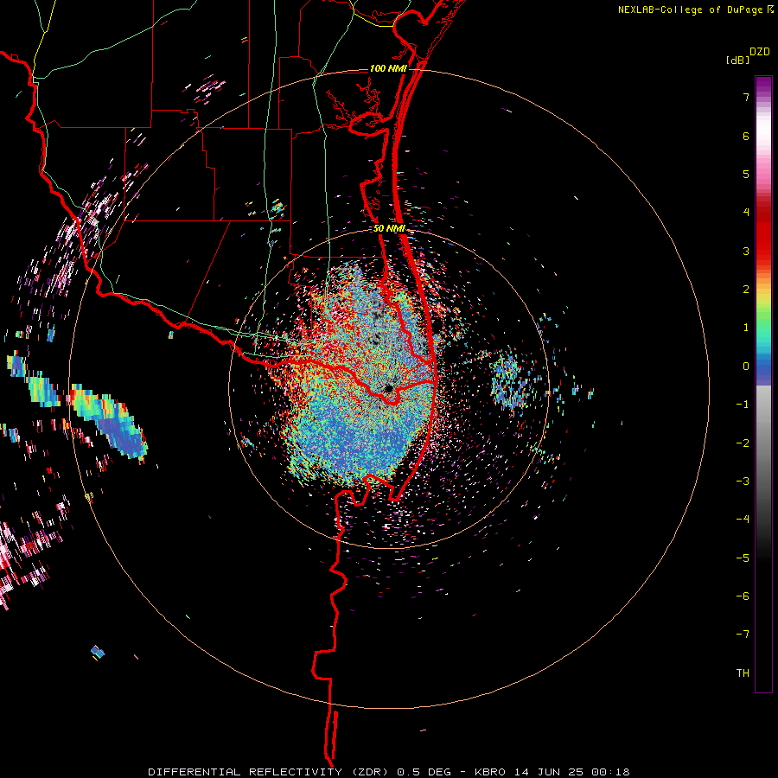Click the 0 value on color scale
Viewport: 778px width, 778px height.
click(746, 367)
